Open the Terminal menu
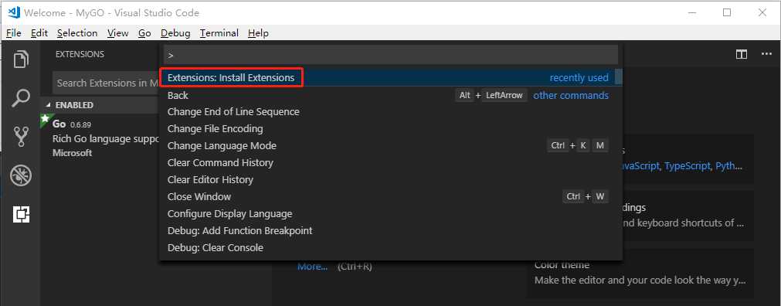The height and width of the screenshot is (306, 781). point(219,33)
